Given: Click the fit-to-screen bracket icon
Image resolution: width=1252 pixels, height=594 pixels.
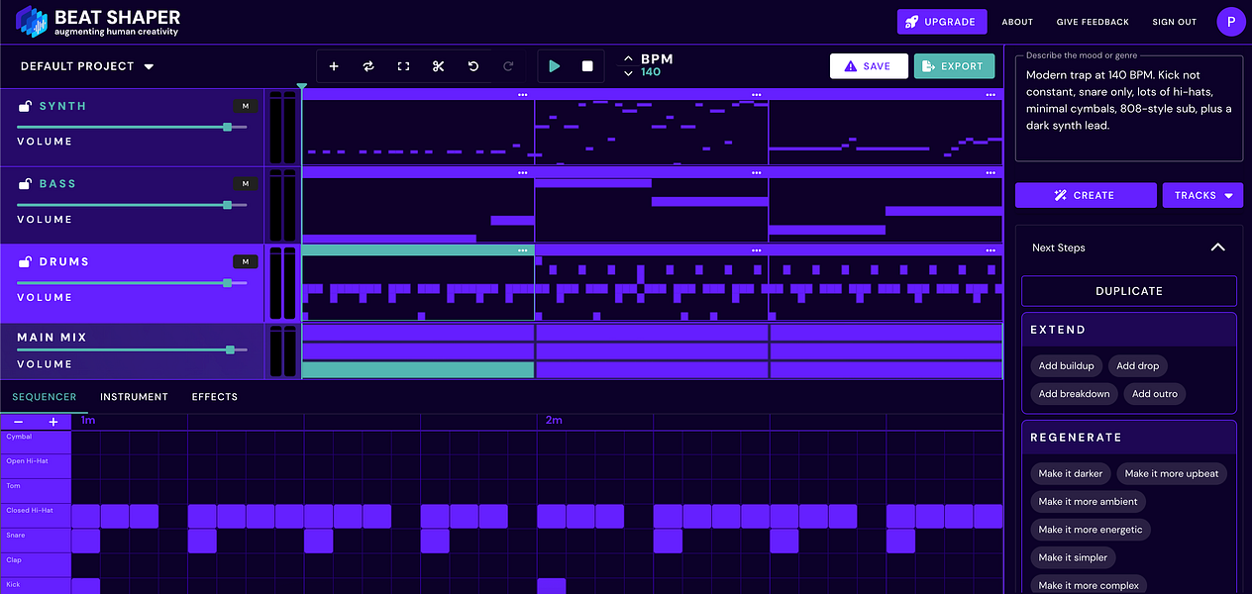Looking at the screenshot, I should pos(403,66).
